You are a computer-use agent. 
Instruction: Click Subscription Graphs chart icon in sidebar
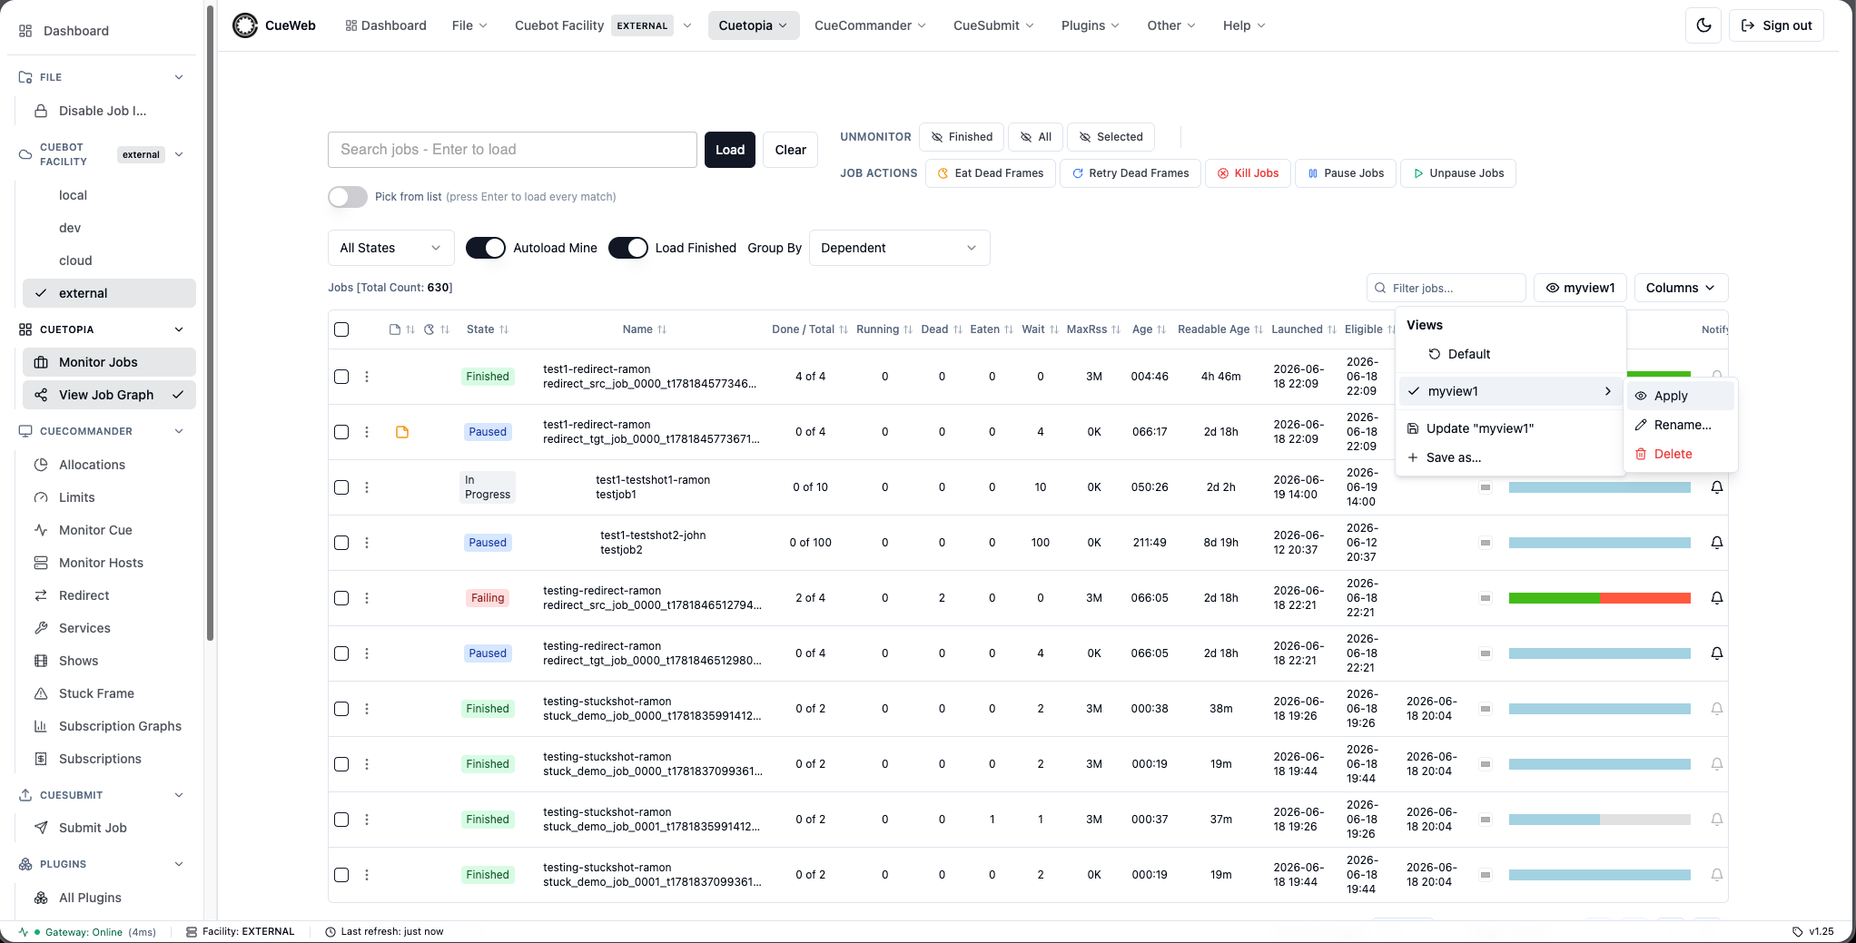pyautogui.click(x=41, y=726)
